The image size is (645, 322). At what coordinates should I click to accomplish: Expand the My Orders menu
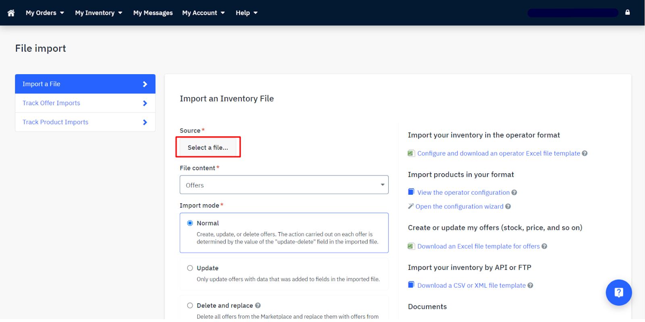coord(45,13)
